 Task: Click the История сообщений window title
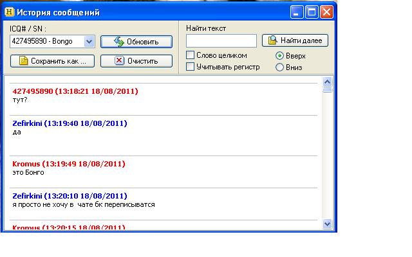click(x=58, y=12)
